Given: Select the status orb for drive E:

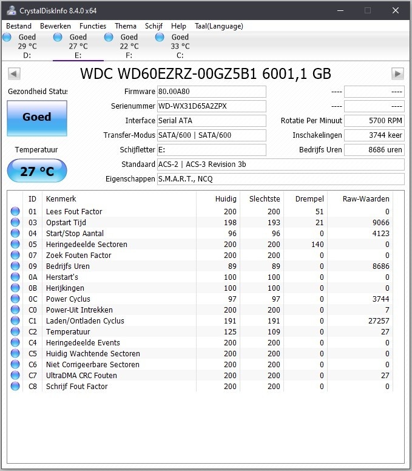Looking at the screenshot, I should point(58,37).
